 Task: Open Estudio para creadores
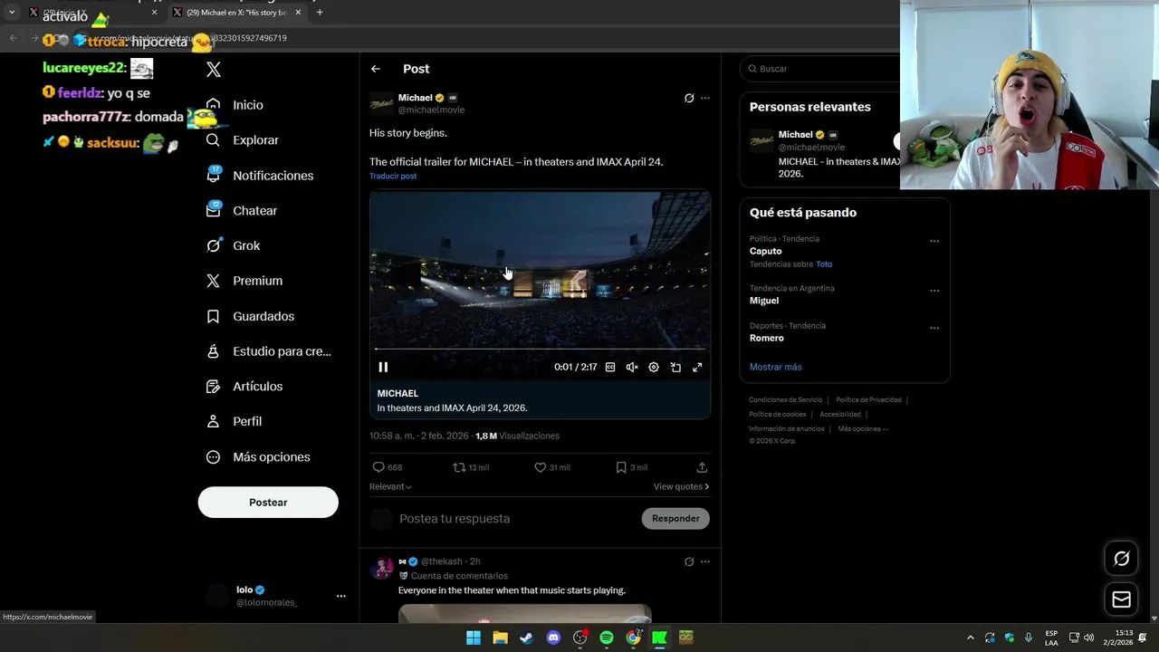point(268,351)
